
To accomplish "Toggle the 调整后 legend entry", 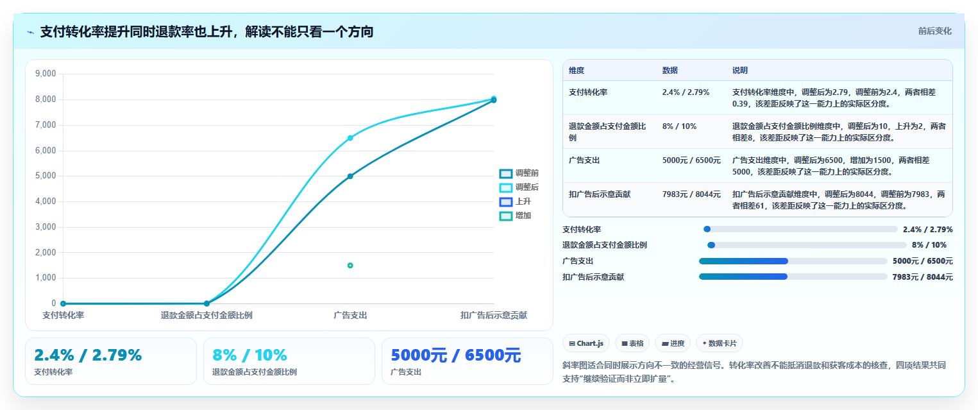I will pos(519,187).
